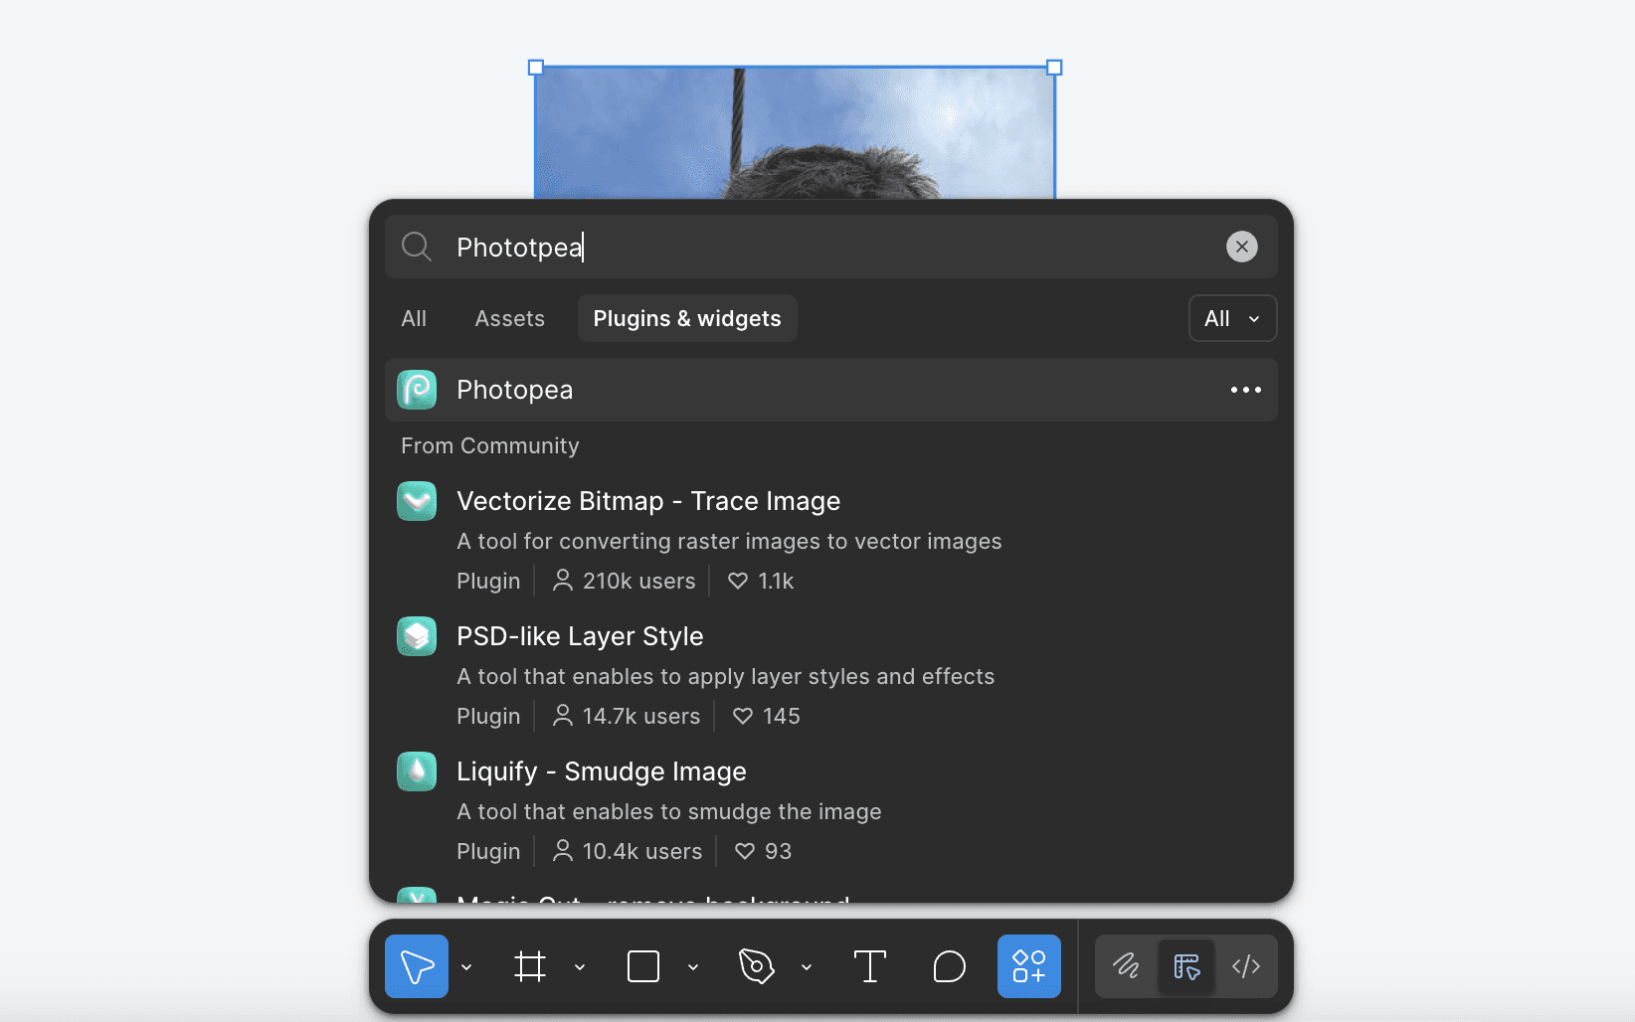
Task: Select the Plugins & widgets tab
Action: (x=687, y=318)
